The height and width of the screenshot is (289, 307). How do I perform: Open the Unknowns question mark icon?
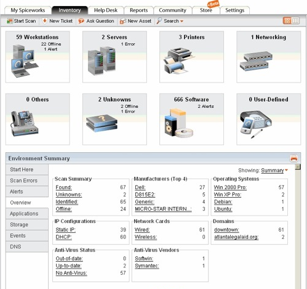102,123
